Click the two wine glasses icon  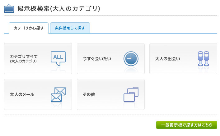[204, 59]
